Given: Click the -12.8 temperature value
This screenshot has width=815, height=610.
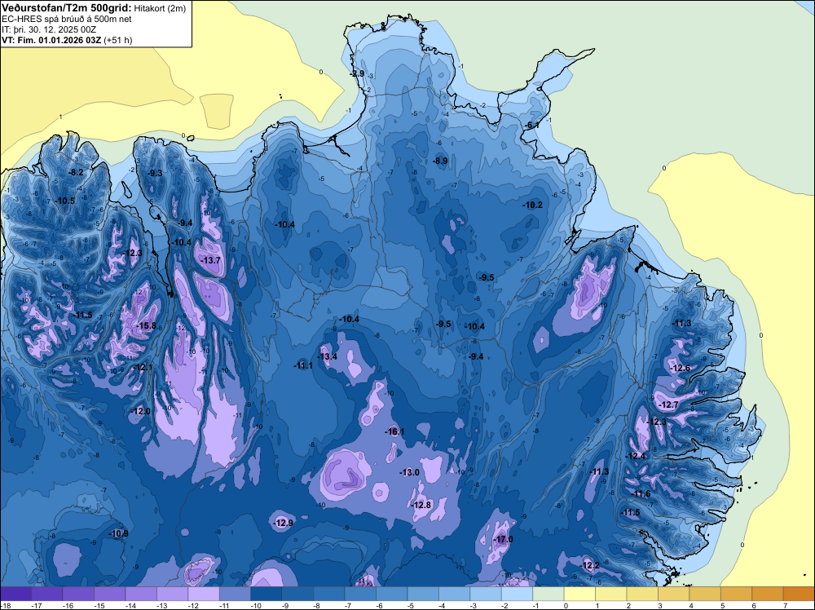Looking at the screenshot, I should click(x=421, y=505).
